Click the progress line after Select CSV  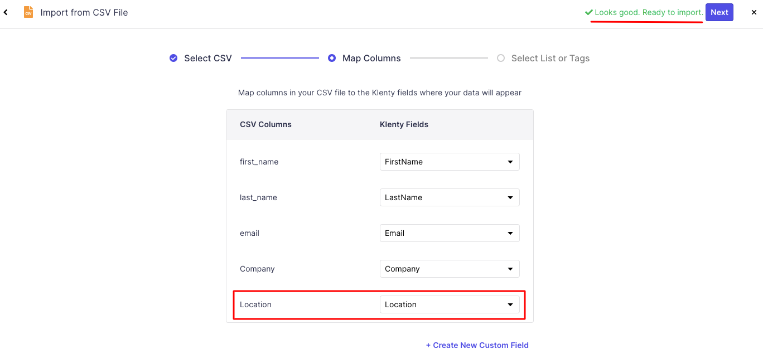coord(280,58)
